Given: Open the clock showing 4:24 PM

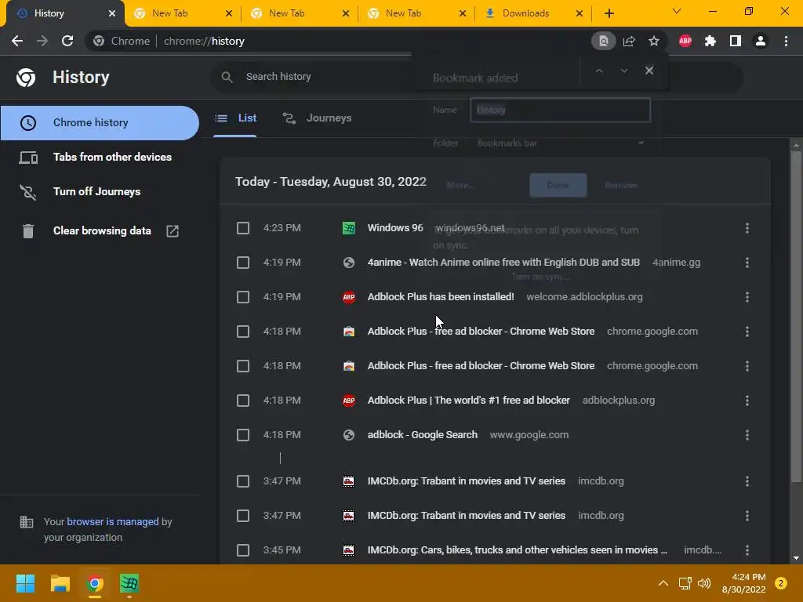Looking at the screenshot, I should pos(743,583).
